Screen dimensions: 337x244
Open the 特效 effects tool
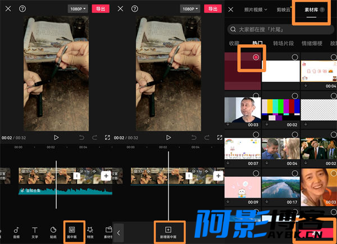click(90, 232)
